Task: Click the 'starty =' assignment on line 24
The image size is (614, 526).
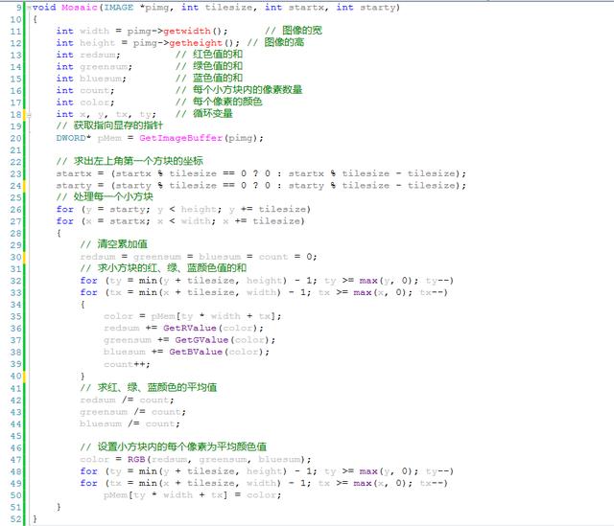Action: [80, 186]
